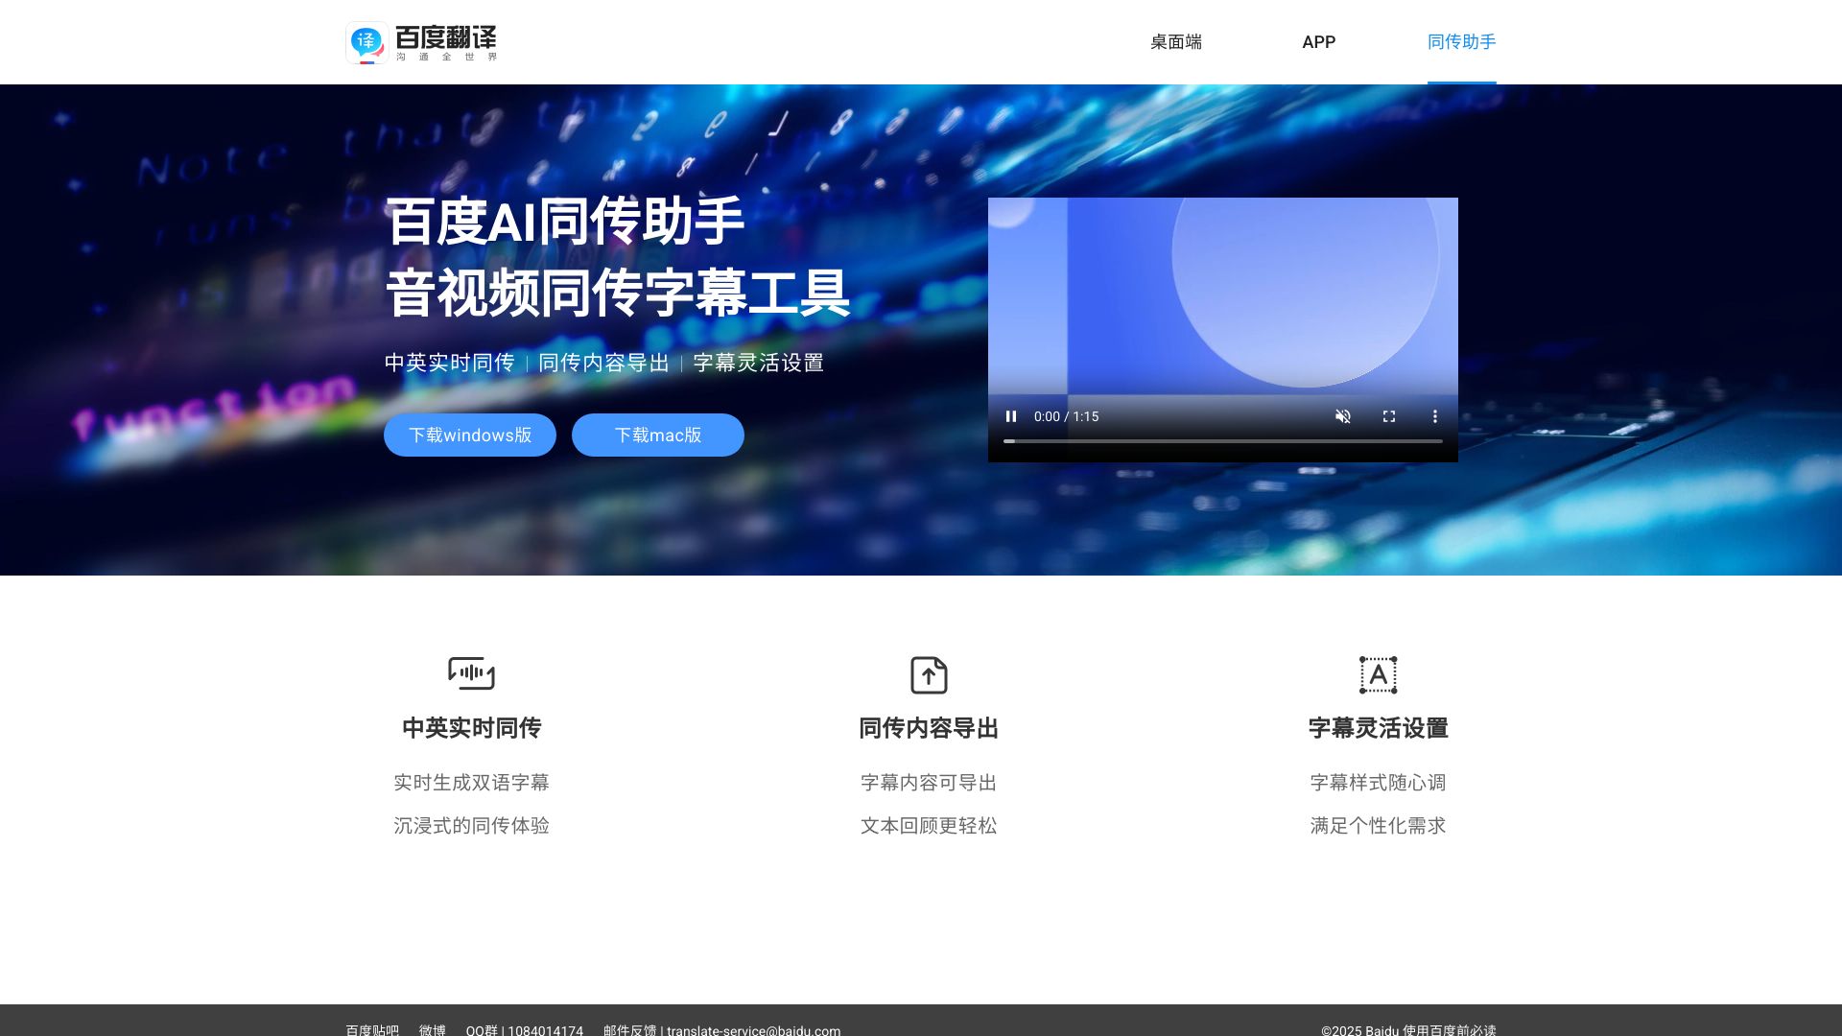This screenshot has width=1842, height=1036.
Task: Select the 同传助手 navigation tab
Action: tap(1462, 42)
